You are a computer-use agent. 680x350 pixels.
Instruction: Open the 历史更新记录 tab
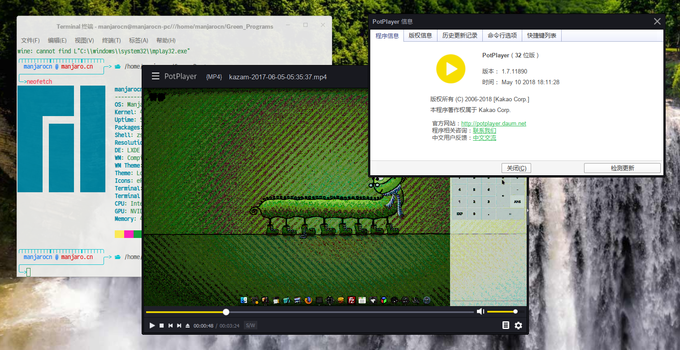click(x=460, y=35)
